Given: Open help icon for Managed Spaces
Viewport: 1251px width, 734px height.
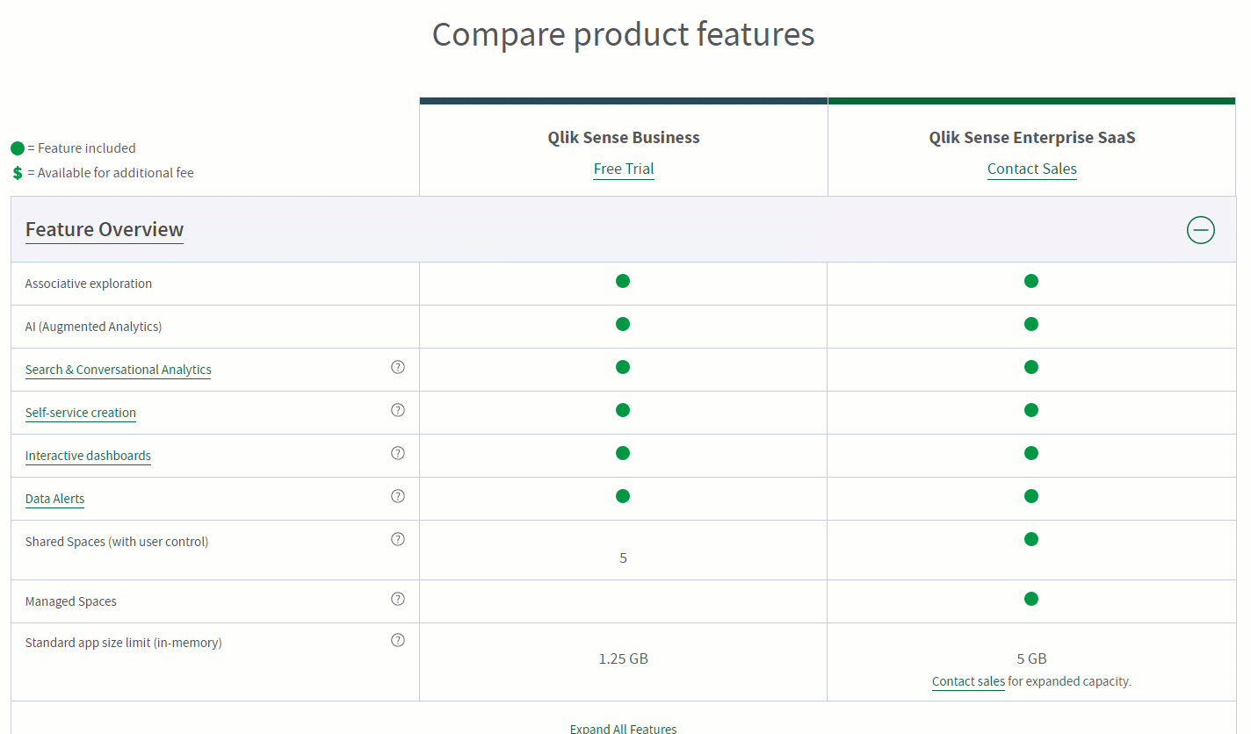Looking at the screenshot, I should pos(398,599).
